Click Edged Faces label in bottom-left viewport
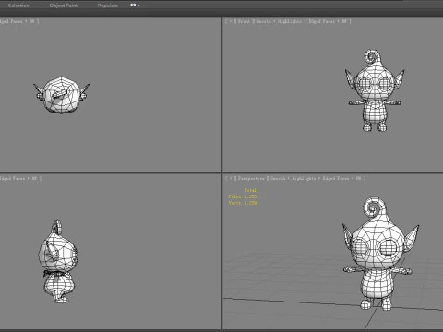This screenshot has width=443, height=332. click(13, 178)
